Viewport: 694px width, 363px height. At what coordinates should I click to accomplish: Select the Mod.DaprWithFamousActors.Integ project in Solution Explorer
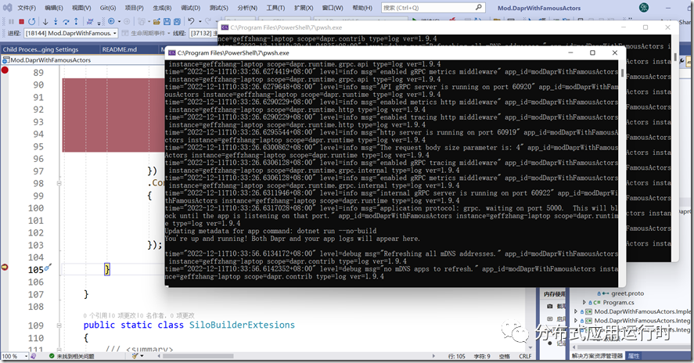click(642, 321)
